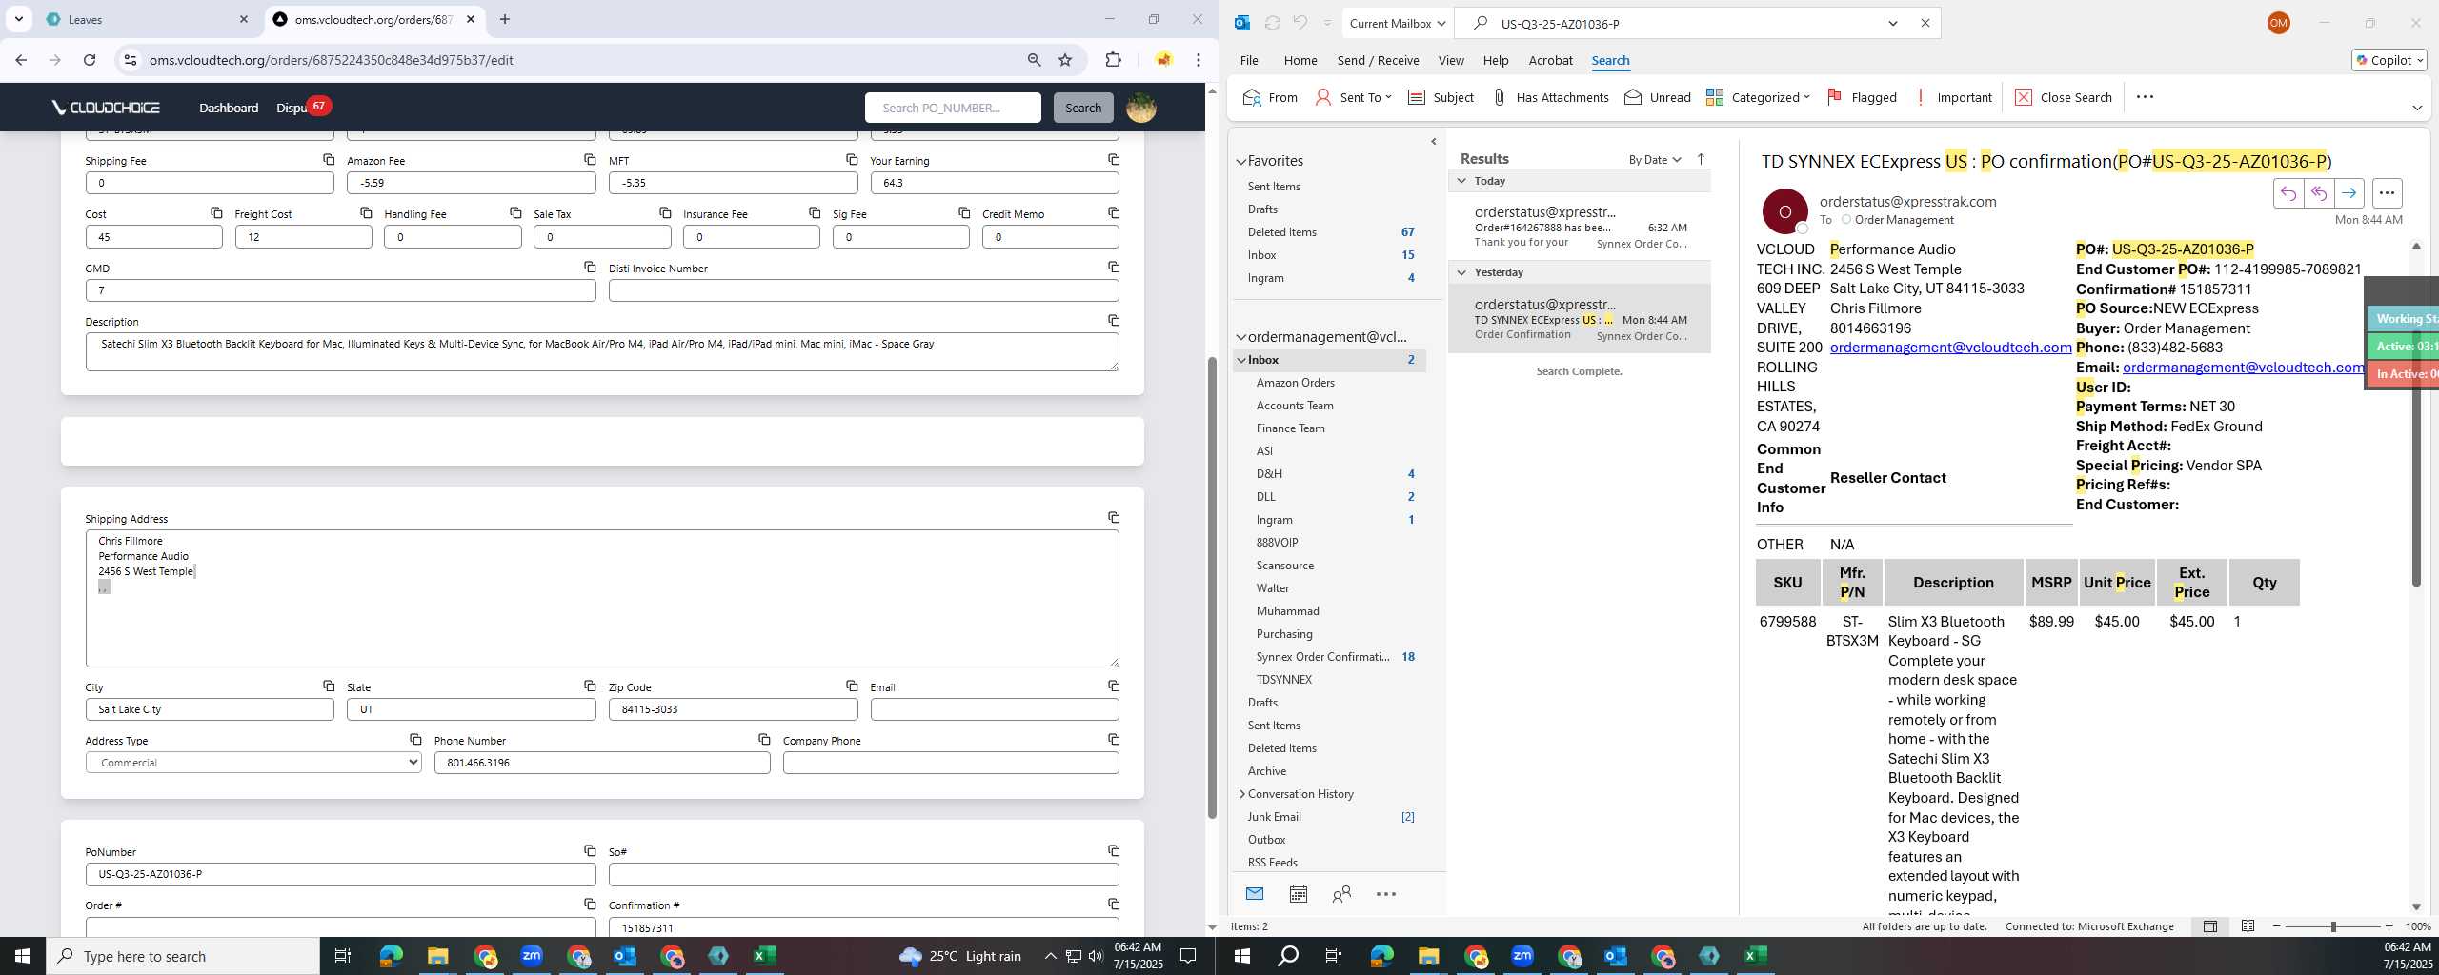Open Outlook People view icon
The width and height of the screenshot is (2439, 975).
tap(1341, 894)
